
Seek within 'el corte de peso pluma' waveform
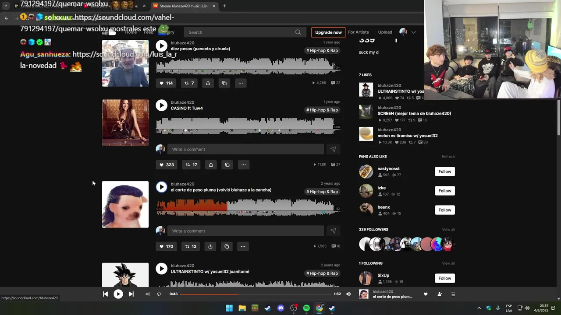[248, 206]
